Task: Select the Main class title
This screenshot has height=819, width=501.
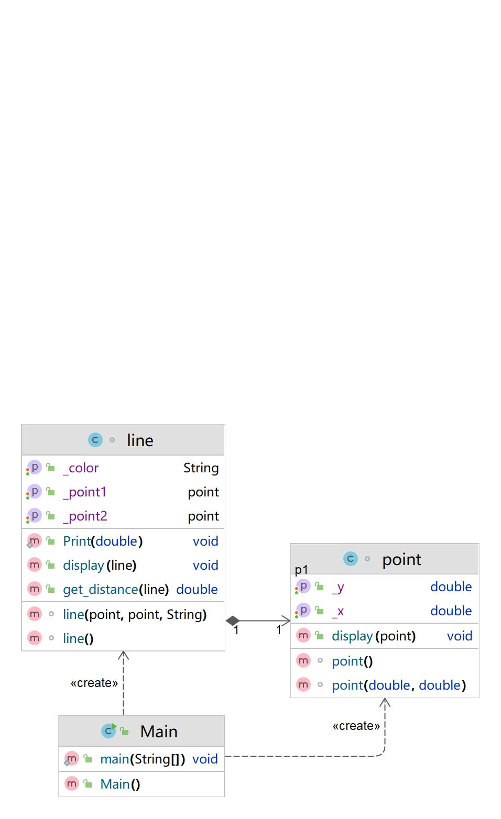Action: pyautogui.click(x=159, y=731)
